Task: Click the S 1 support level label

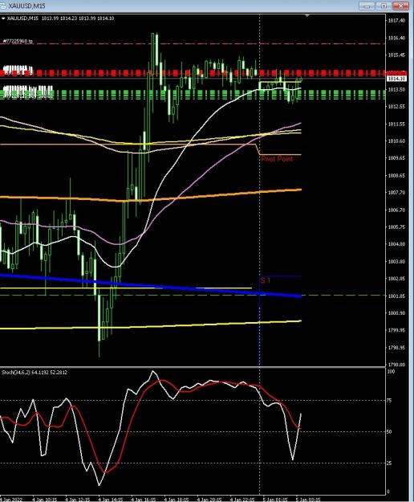Action: coord(266,281)
